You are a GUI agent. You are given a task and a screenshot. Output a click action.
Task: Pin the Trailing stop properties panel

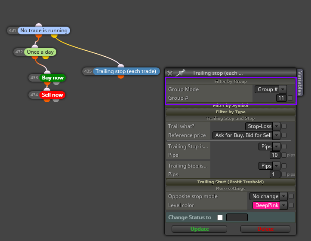(x=181, y=73)
